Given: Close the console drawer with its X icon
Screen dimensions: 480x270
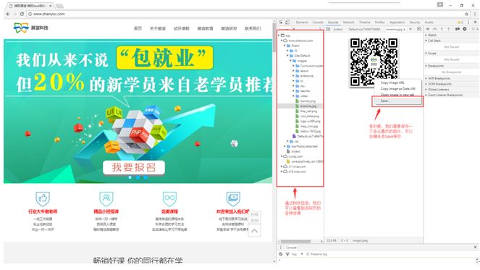Looking at the screenshot, I should click(475, 247).
